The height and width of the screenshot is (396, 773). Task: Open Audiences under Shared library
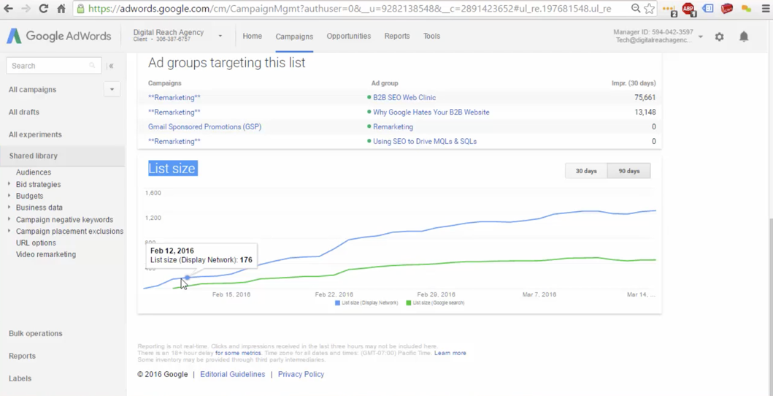(34, 172)
